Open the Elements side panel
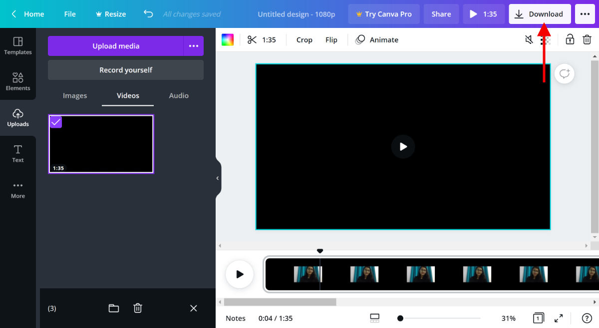Screen dimensions: 599x328 [18, 82]
